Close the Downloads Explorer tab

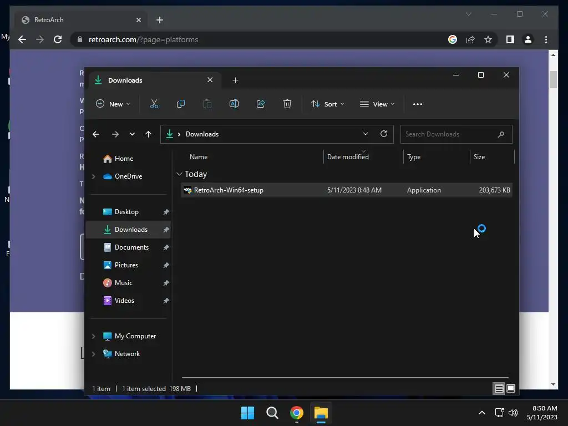coord(210,80)
